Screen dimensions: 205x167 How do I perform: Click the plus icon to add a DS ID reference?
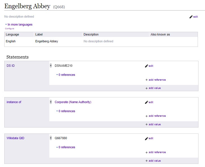point(147,80)
